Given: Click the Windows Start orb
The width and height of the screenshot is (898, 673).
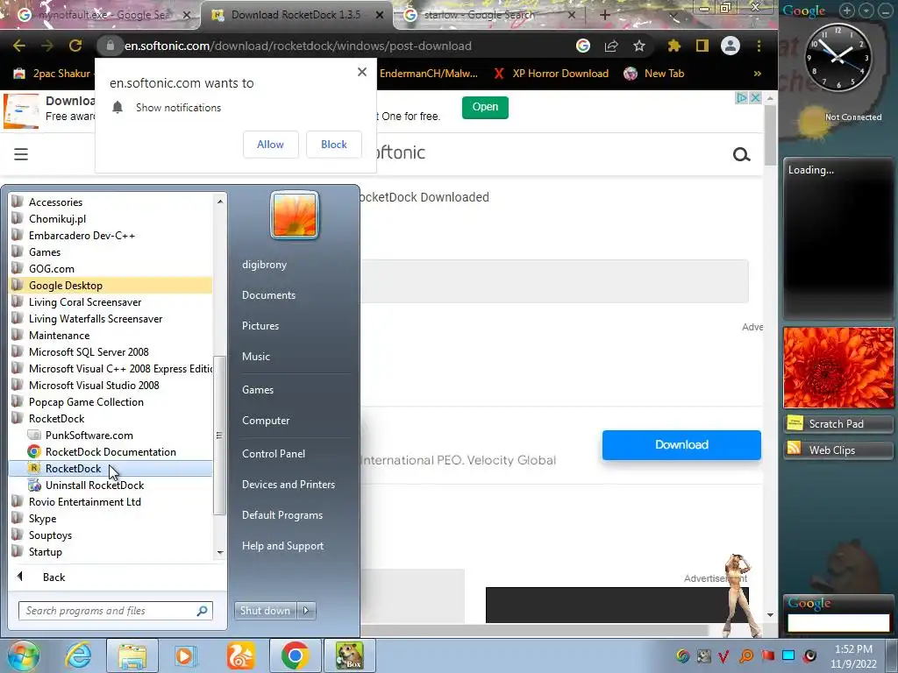Looking at the screenshot, I should (24, 655).
